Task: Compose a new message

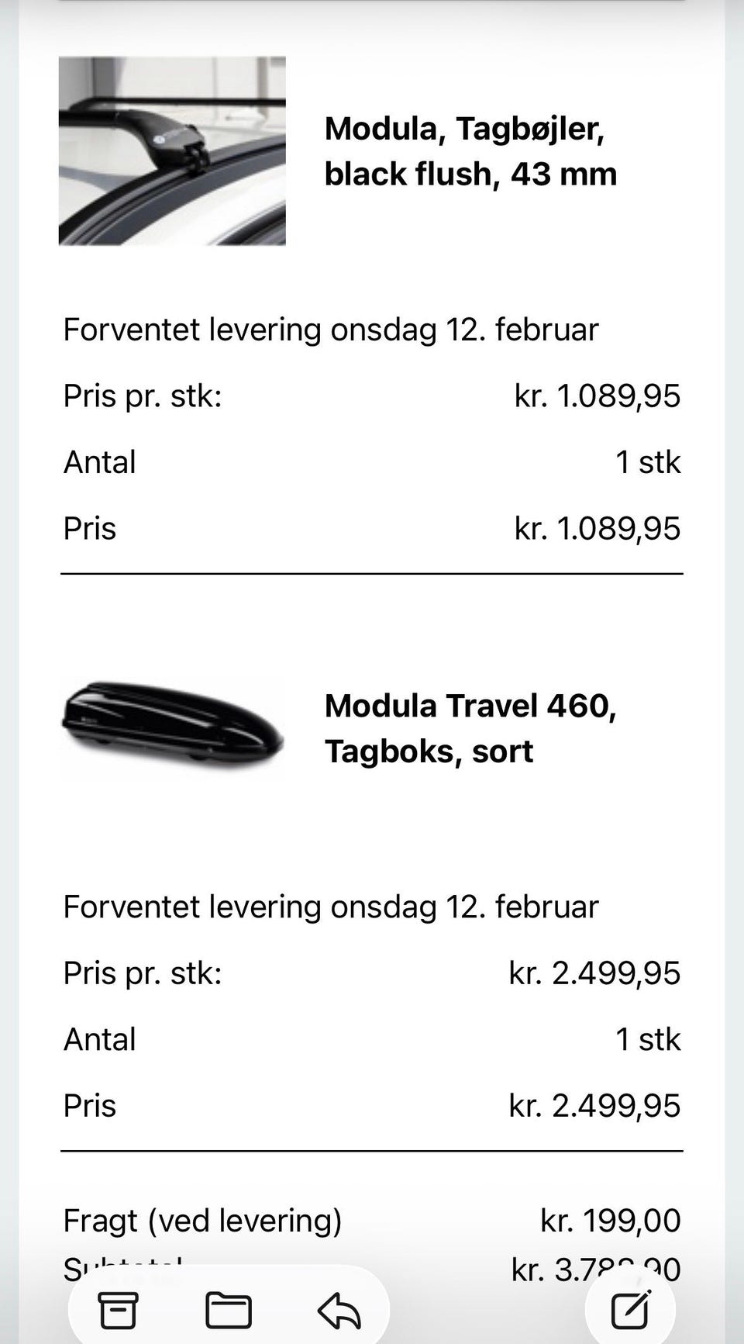Action: [631, 1311]
